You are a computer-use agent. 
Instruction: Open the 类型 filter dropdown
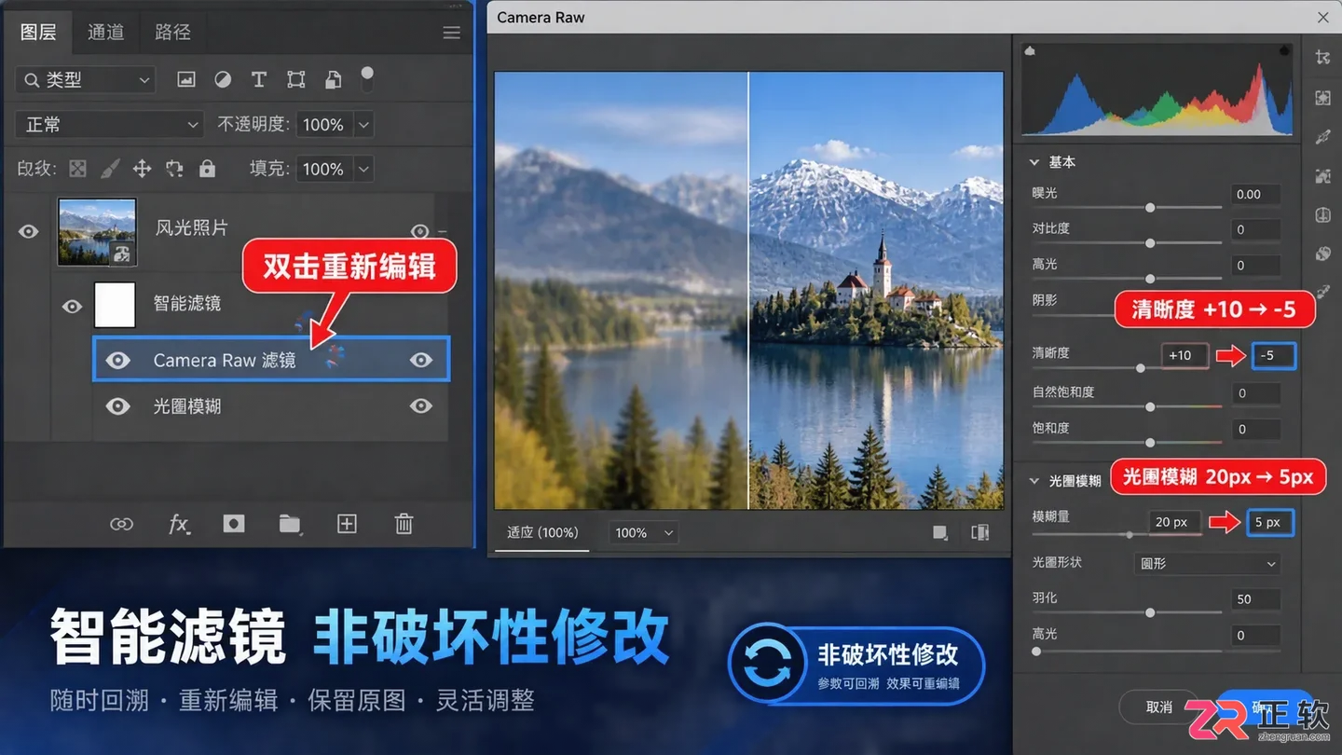85,80
